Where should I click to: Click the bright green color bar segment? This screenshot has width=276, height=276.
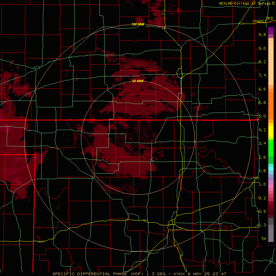(271, 148)
